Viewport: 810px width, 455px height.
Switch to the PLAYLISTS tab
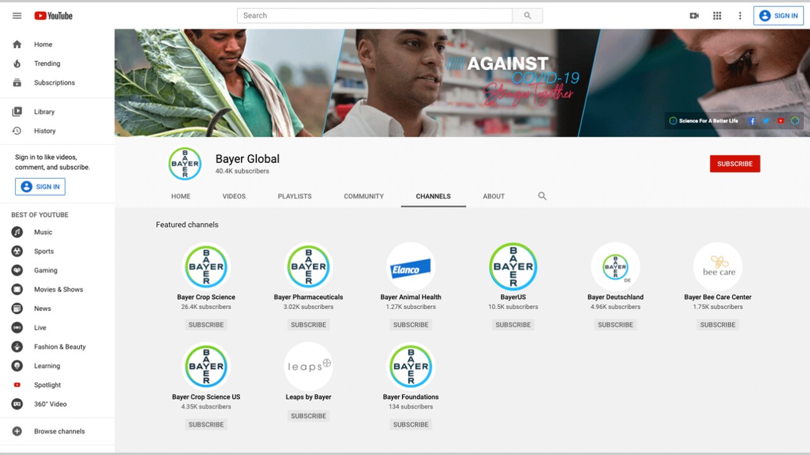coord(295,196)
